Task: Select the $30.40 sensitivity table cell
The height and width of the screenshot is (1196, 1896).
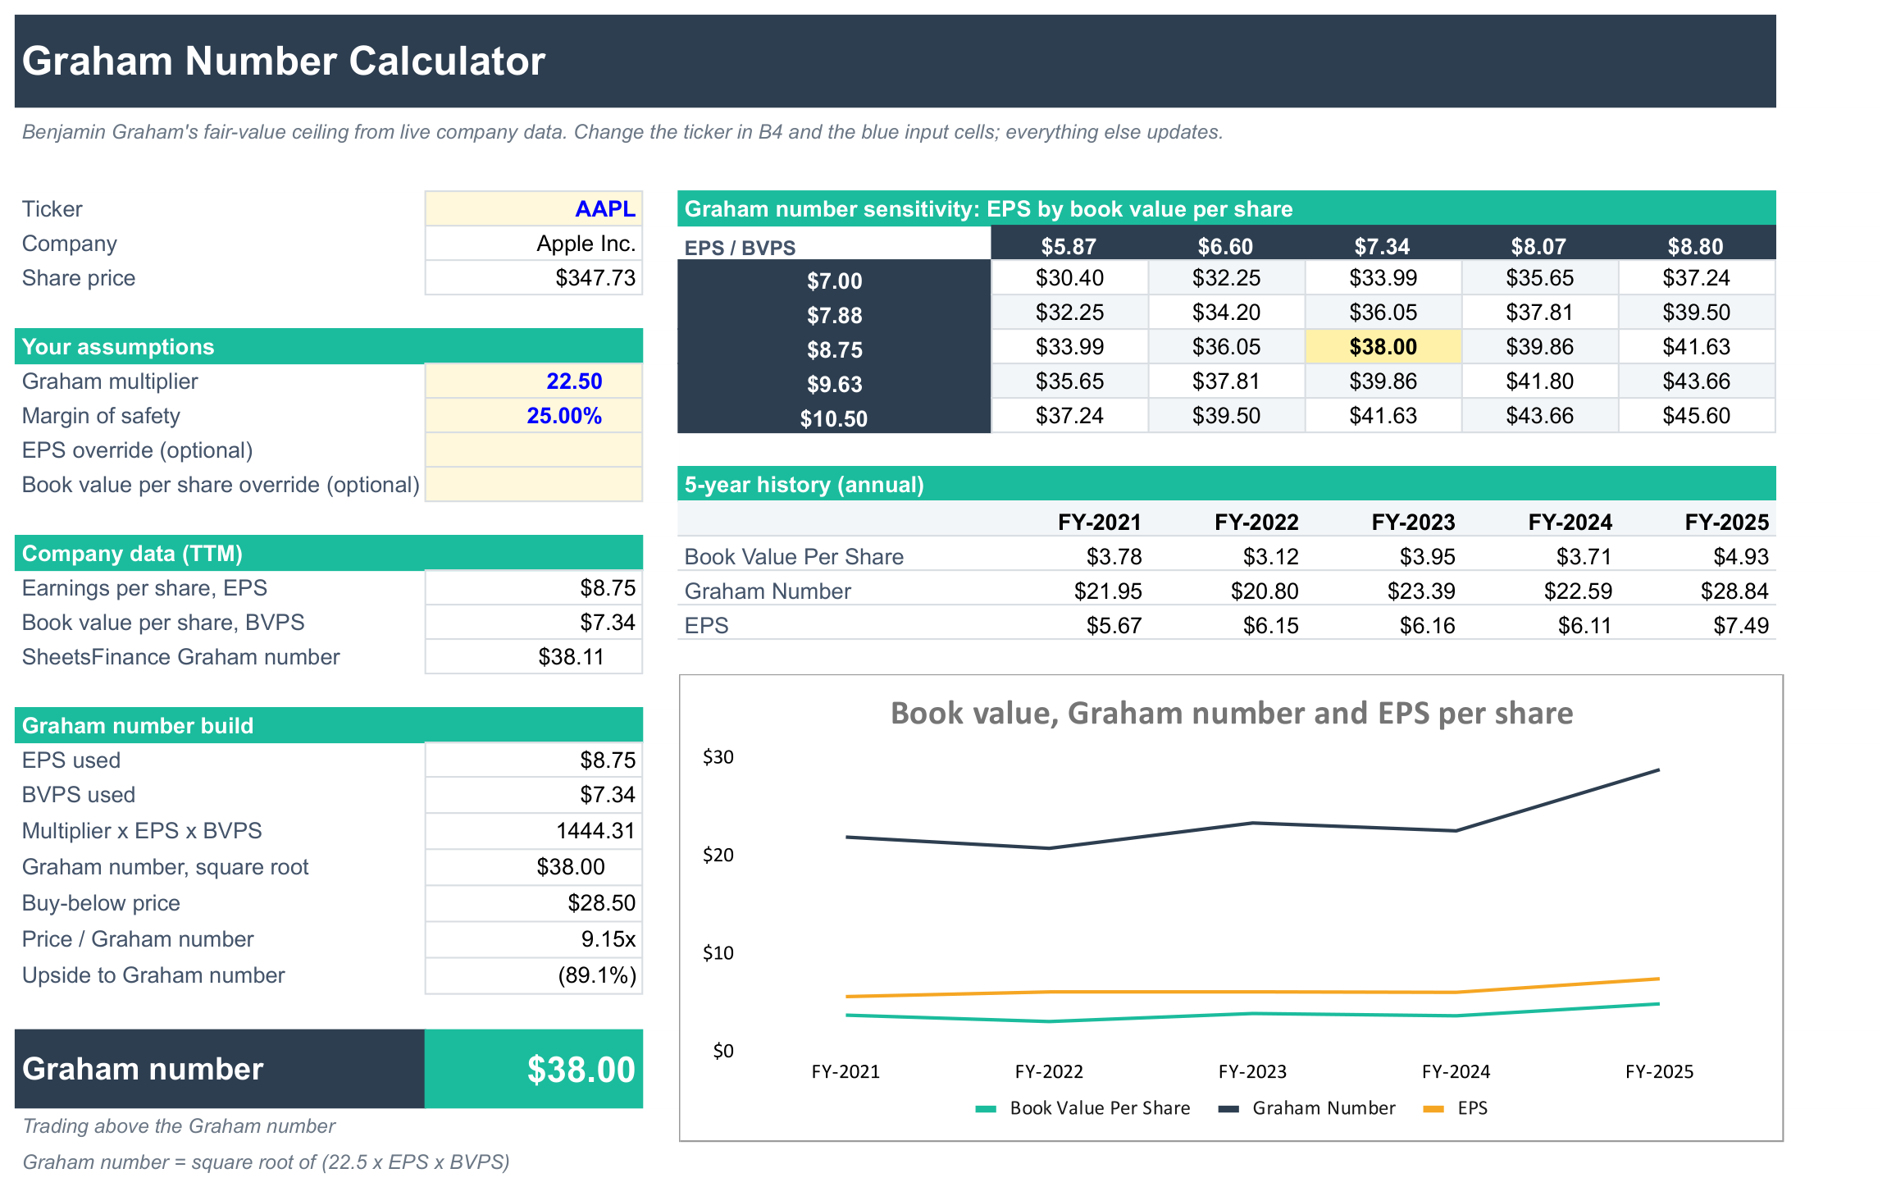Action: click(1069, 278)
